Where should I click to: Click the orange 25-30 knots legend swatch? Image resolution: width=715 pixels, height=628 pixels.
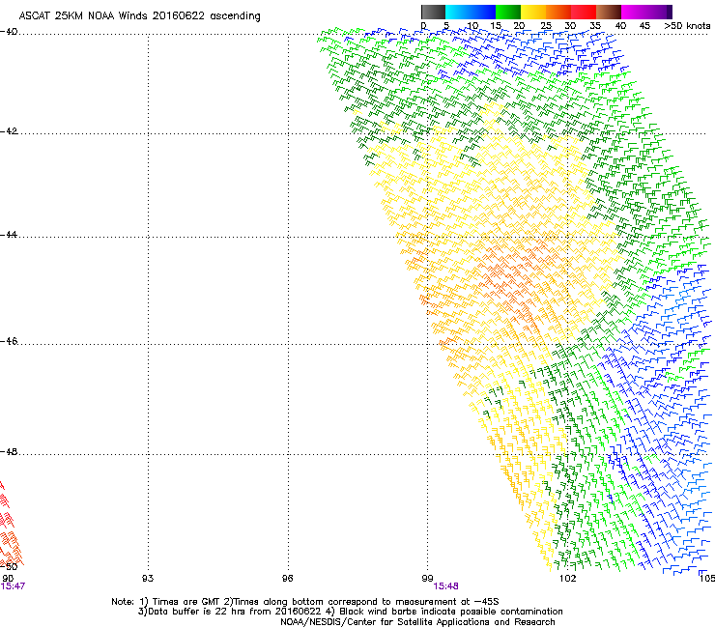(558, 12)
